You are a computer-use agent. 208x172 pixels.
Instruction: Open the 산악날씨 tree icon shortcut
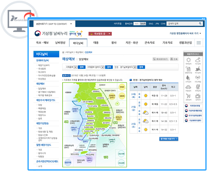point(188,78)
